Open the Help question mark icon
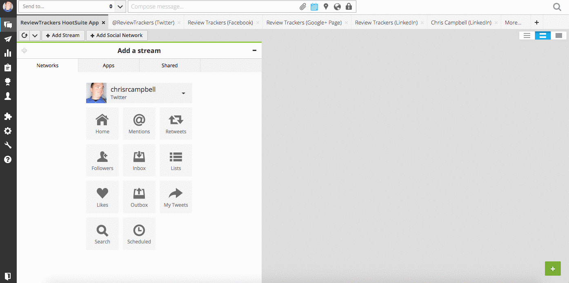The image size is (569, 283). pos(8,159)
